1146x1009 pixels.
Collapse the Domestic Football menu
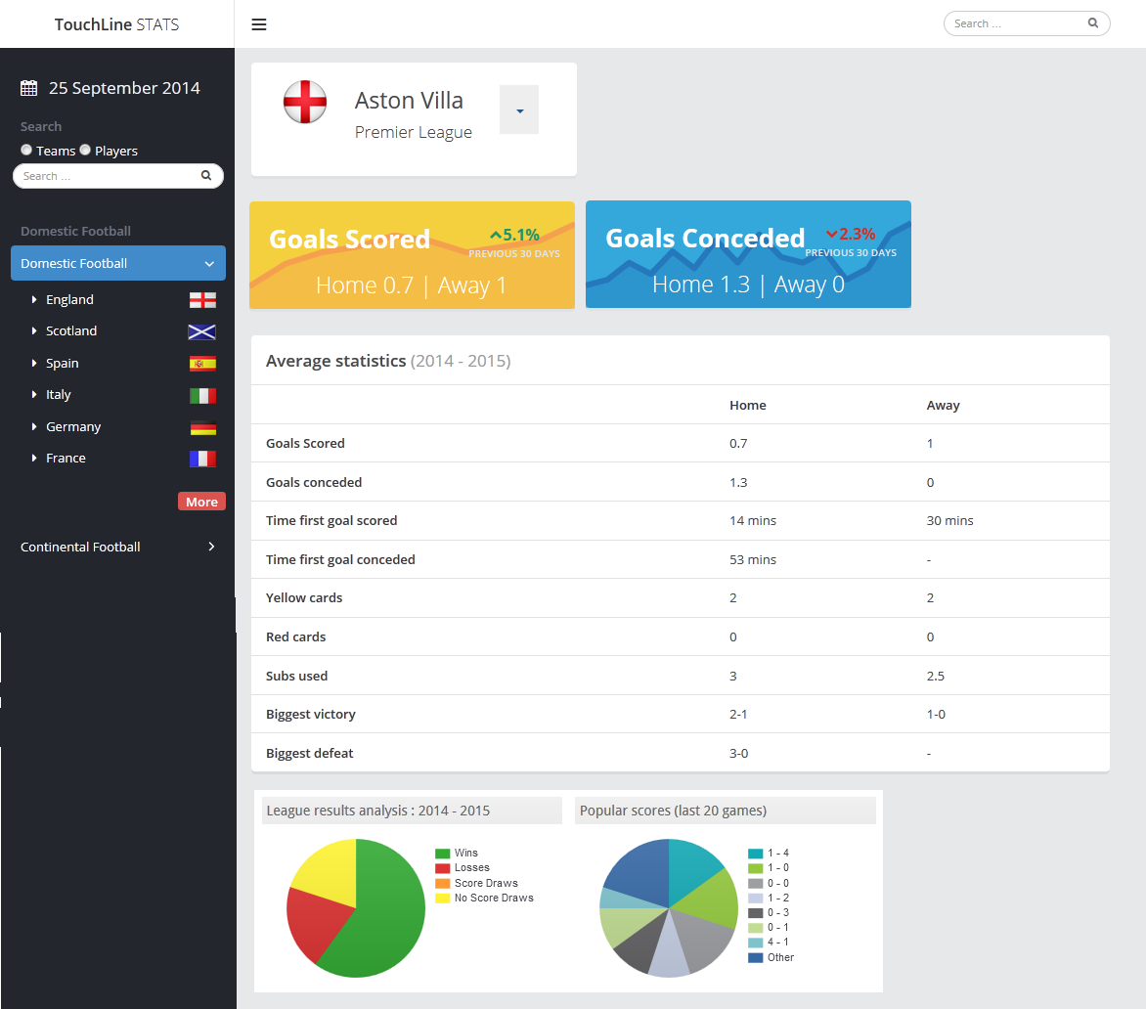tap(118, 263)
